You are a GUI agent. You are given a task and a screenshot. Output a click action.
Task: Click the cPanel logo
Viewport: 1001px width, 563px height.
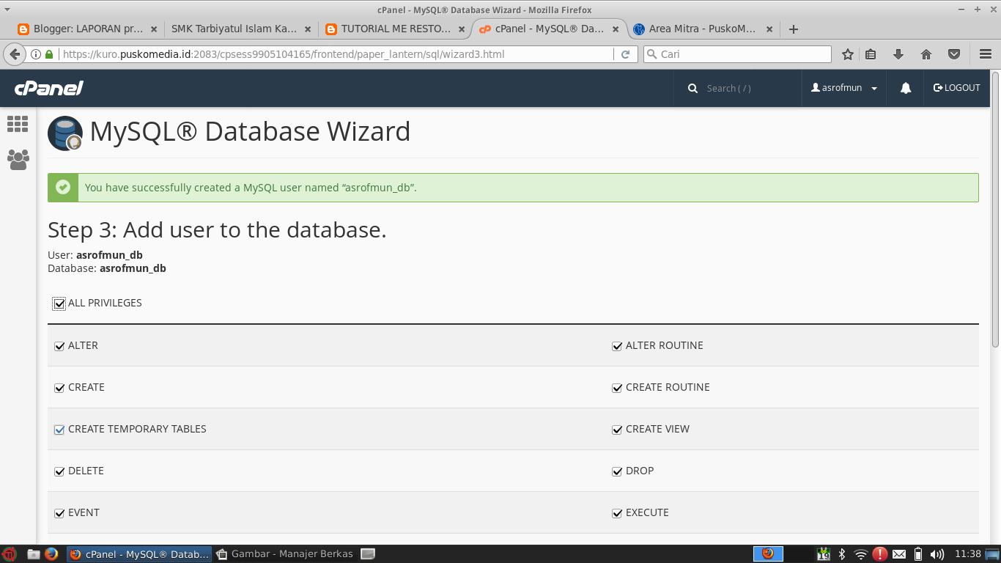[48, 88]
